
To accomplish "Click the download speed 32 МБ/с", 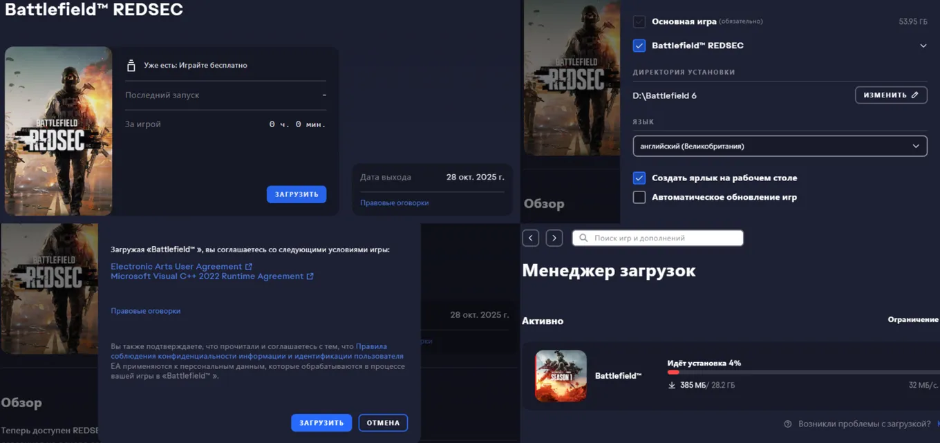I will [923, 385].
